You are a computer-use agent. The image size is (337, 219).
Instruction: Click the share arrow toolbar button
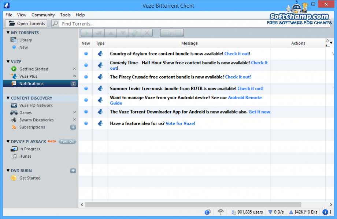(x=99, y=33)
